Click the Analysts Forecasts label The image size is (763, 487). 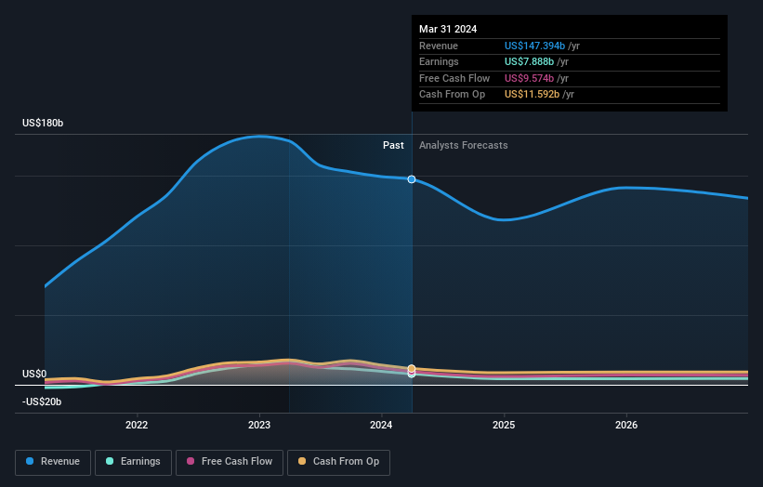[x=463, y=146]
